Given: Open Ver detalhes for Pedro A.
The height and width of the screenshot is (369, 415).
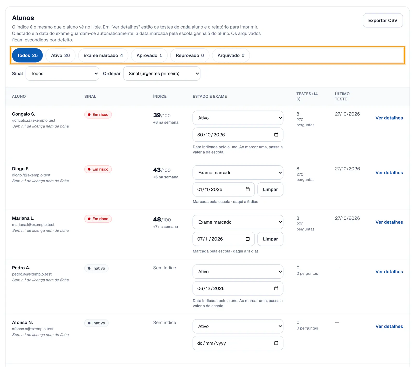Looking at the screenshot, I should [389, 272].
